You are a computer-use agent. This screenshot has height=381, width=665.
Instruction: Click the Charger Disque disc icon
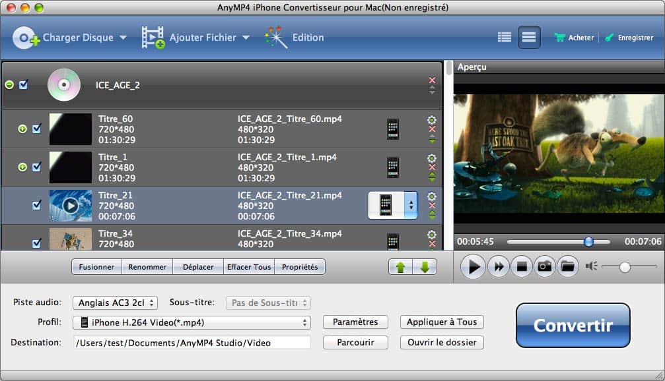click(26, 38)
